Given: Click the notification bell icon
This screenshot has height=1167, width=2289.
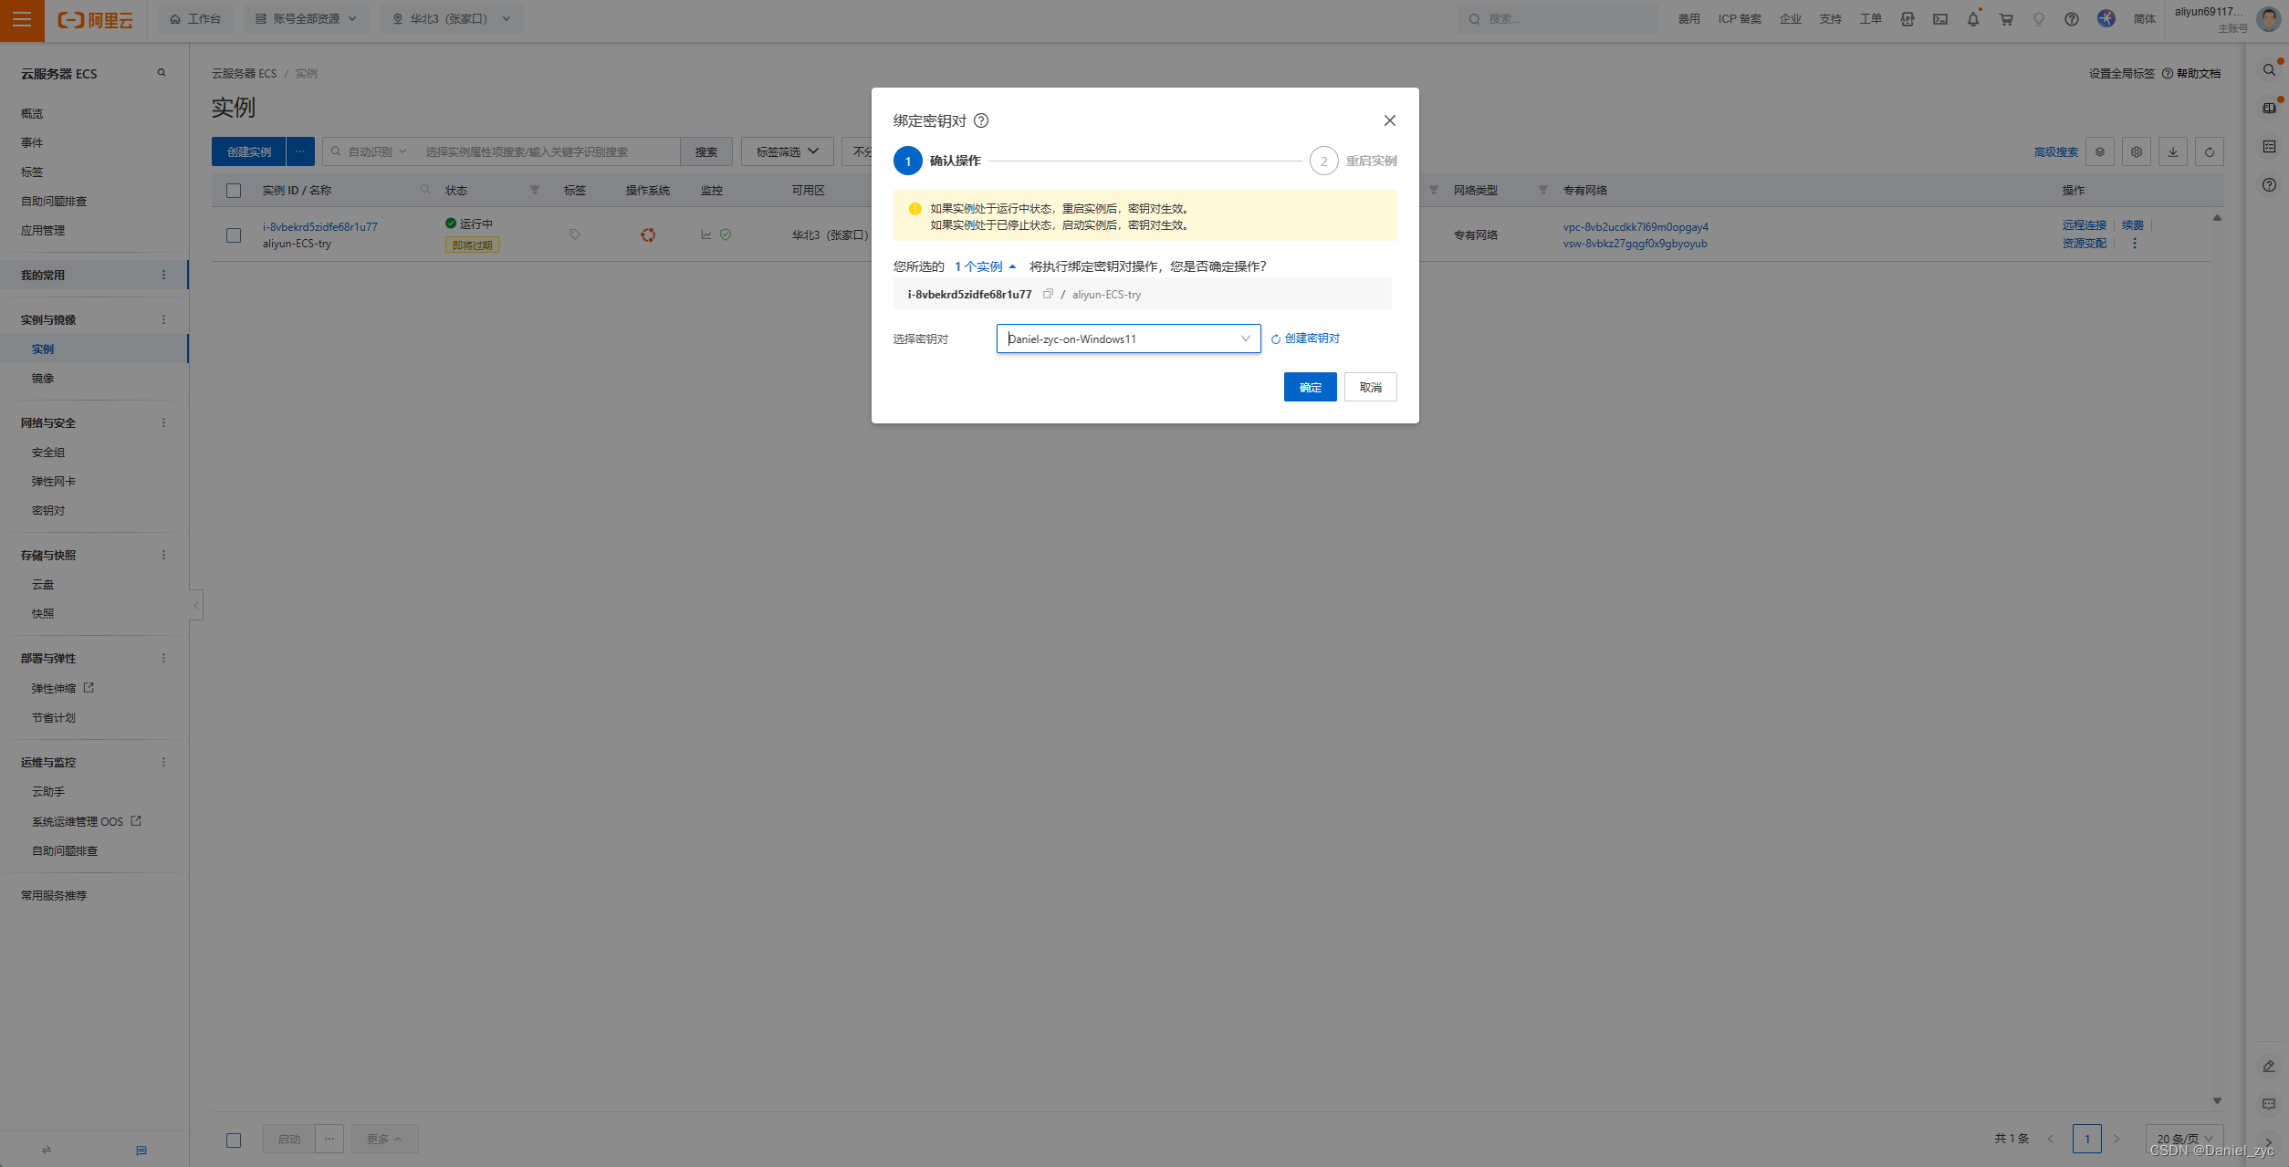Looking at the screenshot, I should click(x=1972, y=19).
